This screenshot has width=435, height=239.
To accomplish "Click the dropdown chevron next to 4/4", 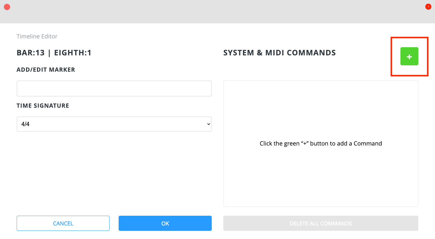I will click(208, 124).
